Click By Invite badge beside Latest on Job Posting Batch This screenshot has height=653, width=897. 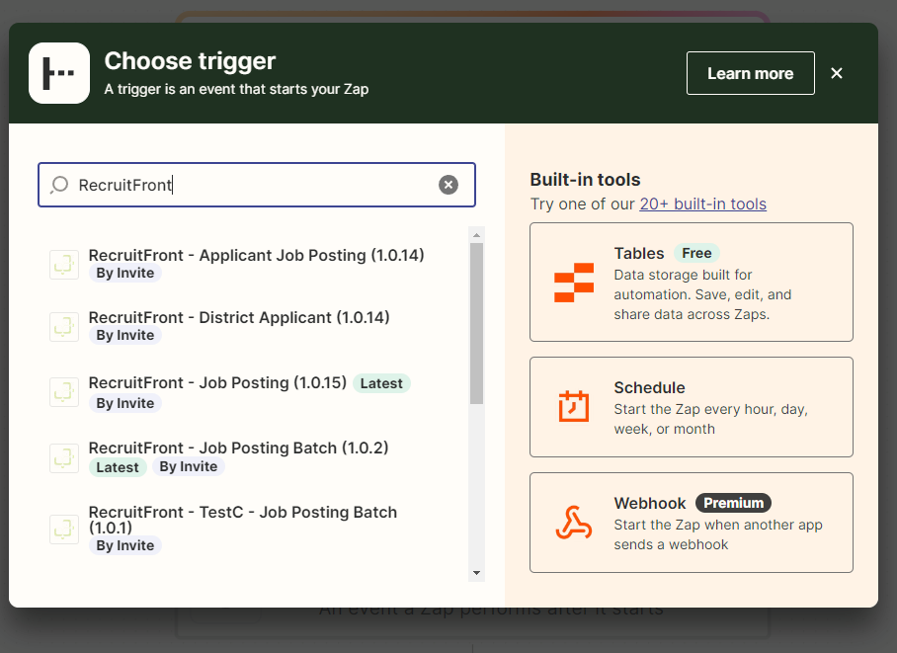click(x=189, y=467)
